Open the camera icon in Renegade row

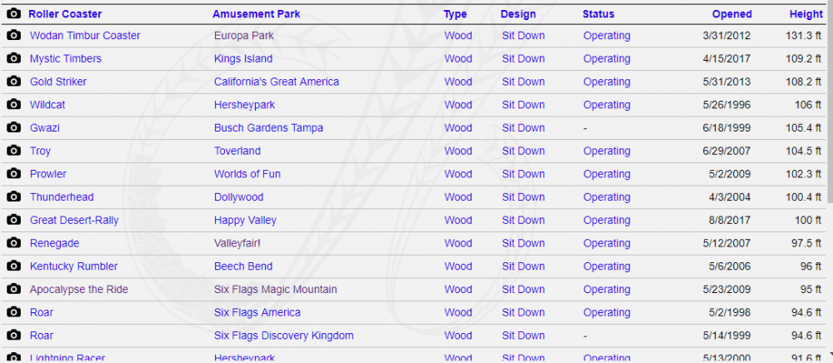point(14,243)
